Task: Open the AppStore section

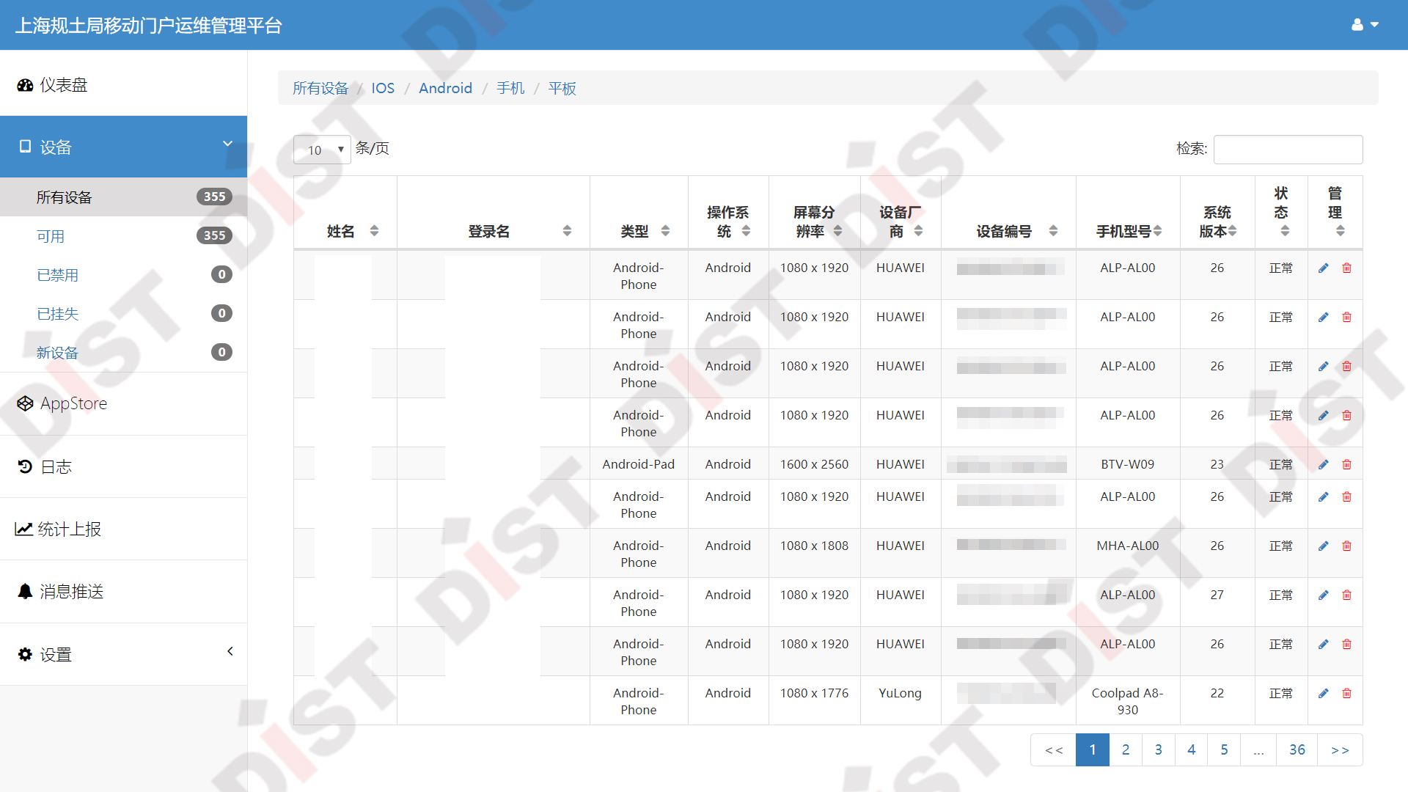Action: 73,403
